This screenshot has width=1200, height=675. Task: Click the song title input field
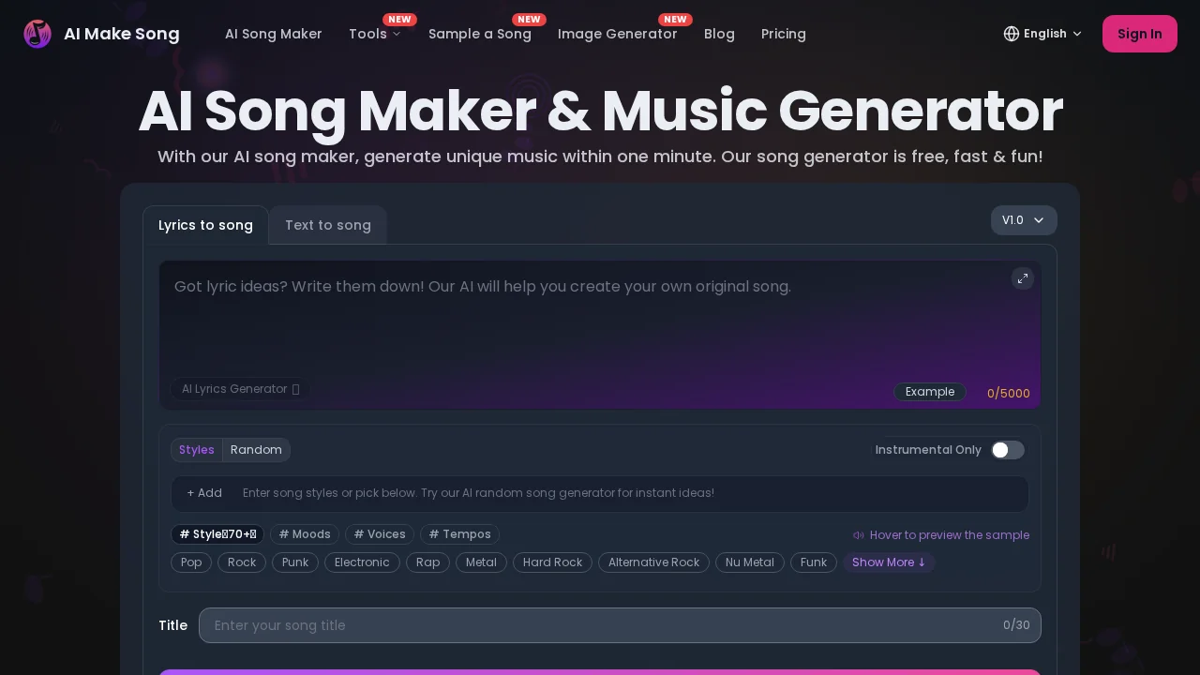[620, 625]
